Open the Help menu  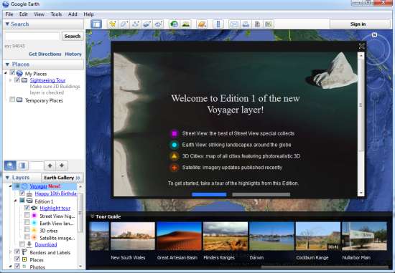(x=88, y=14)
